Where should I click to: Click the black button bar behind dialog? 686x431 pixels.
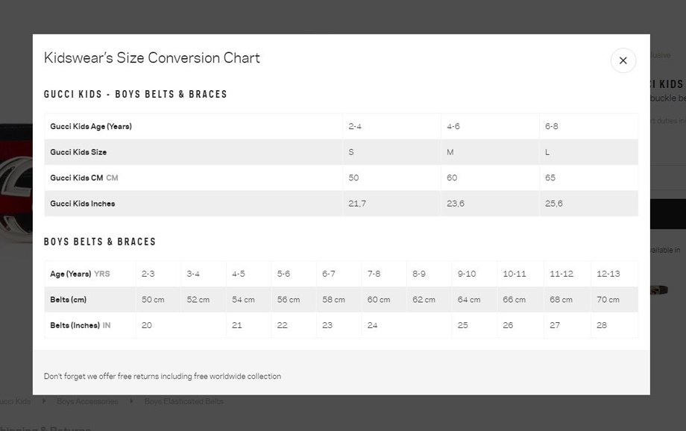(x=667, y=214)
